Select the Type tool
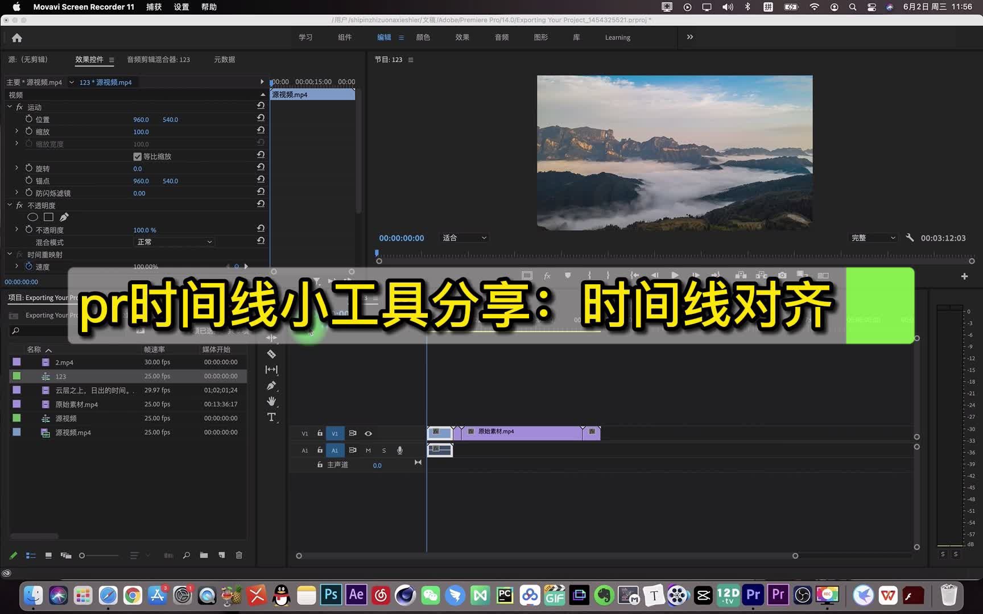 (x=272, y=417)
